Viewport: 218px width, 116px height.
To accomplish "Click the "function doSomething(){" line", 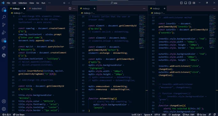I will coord(103,98).
